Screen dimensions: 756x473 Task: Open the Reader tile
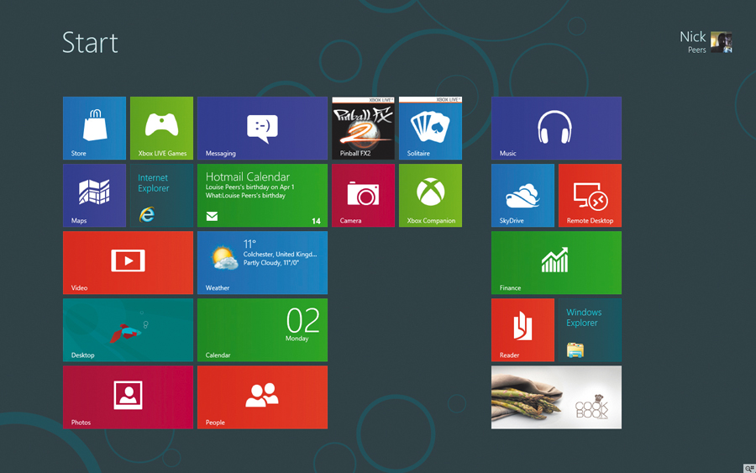[x=522, y=330]
